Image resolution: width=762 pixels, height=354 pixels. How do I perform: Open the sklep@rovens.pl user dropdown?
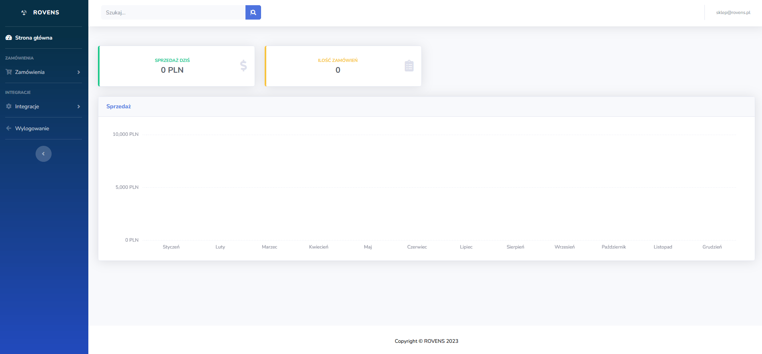click(x=733, y=12)
